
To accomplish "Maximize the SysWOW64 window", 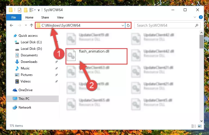I will tap(185, 10).
